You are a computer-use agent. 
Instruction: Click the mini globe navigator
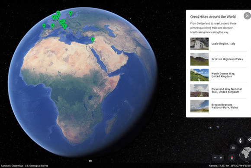tap(245, 154)
